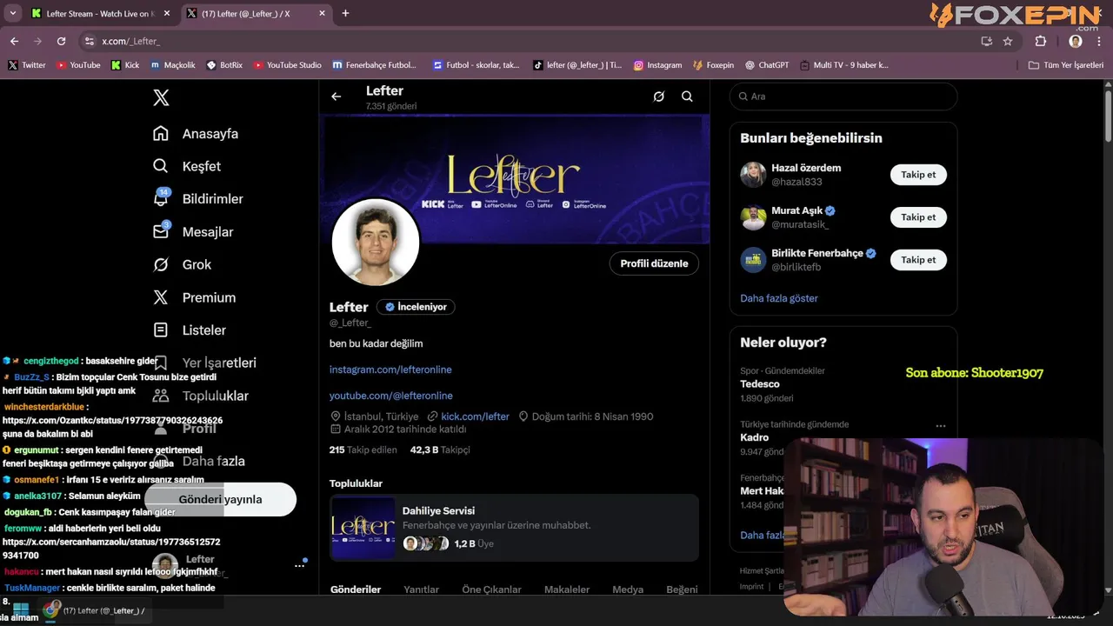Switch to the Öne Çıkanlar tab
This screenshot has height=626, width=1113.
(x=492, y=589)
